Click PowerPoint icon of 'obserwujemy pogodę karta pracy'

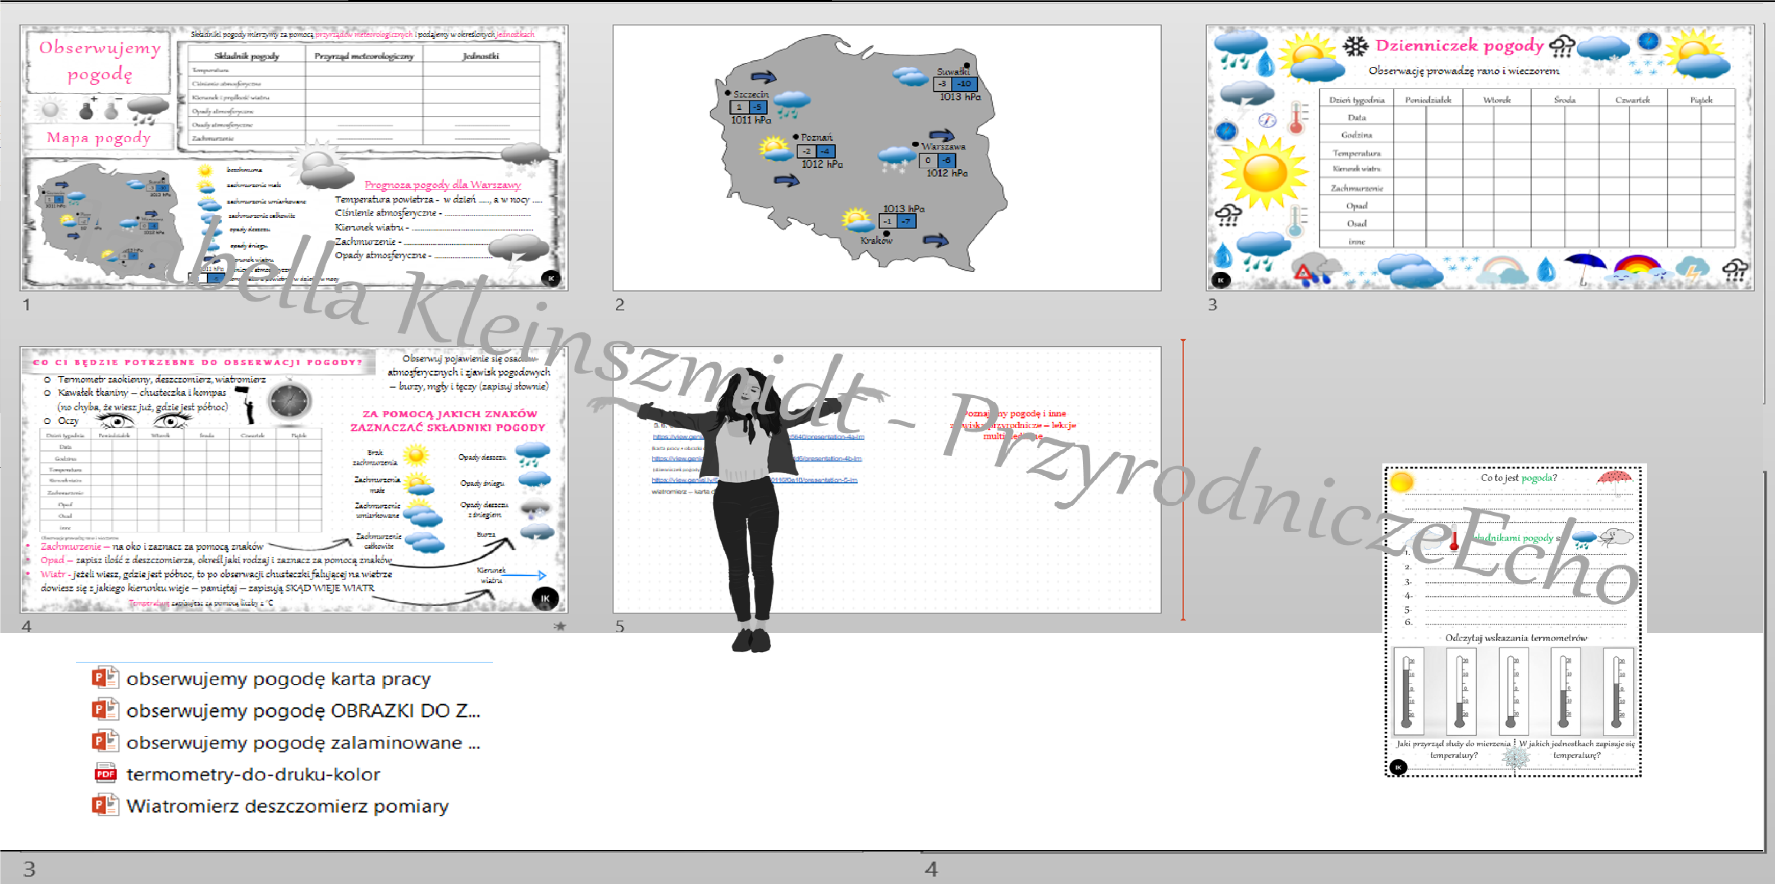point(105,678)
